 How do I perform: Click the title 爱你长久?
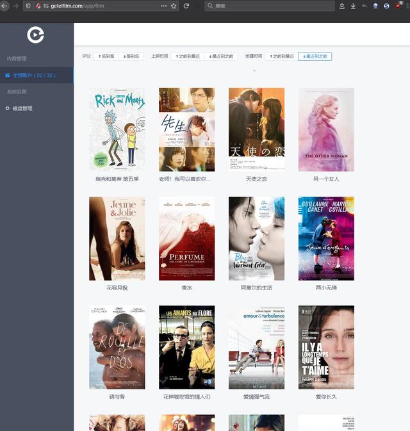tap(326, 396)
